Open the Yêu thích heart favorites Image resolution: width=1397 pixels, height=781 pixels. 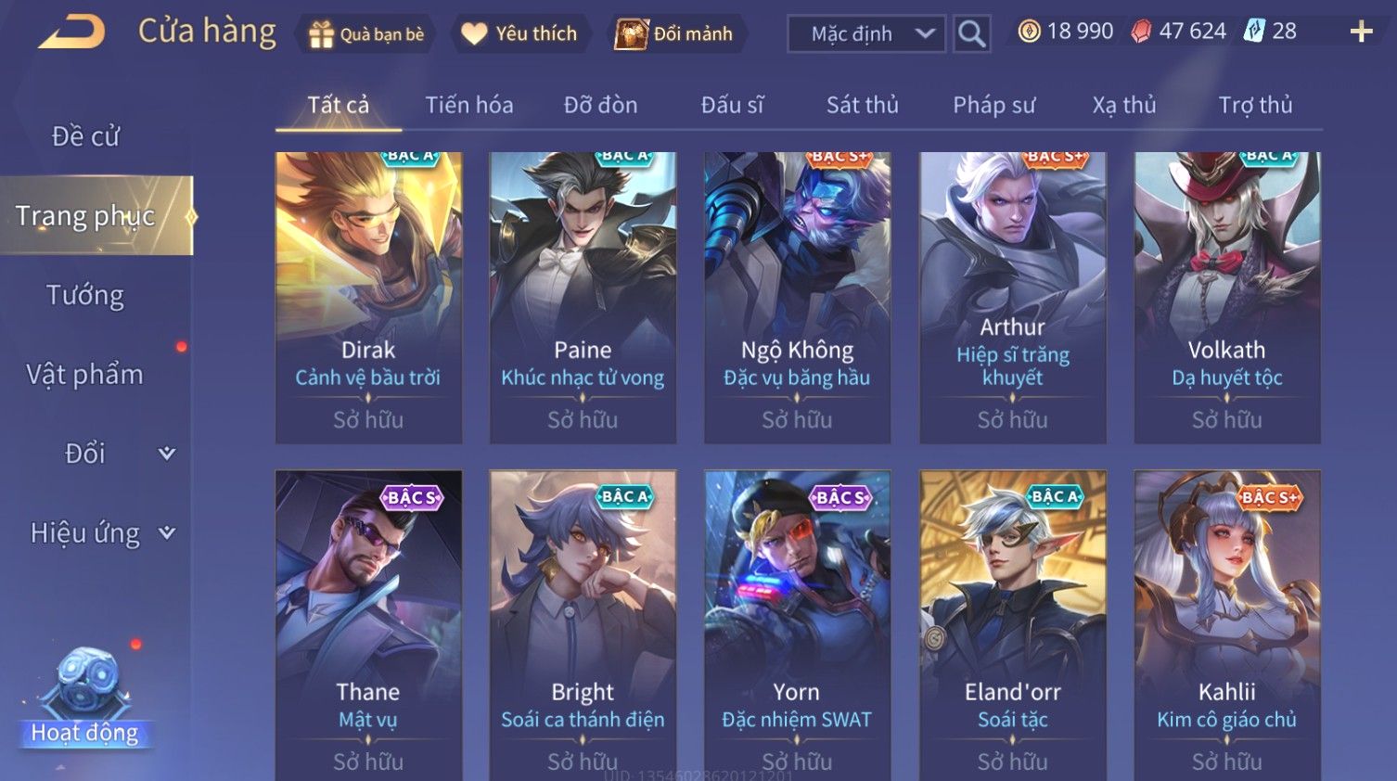pyautogui.click(x=474, y=34)
